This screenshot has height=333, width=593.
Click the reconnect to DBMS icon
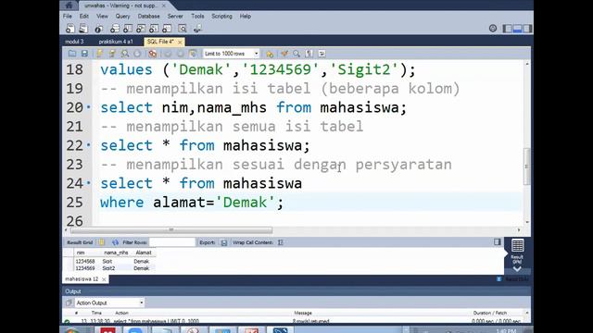point(197,29)
